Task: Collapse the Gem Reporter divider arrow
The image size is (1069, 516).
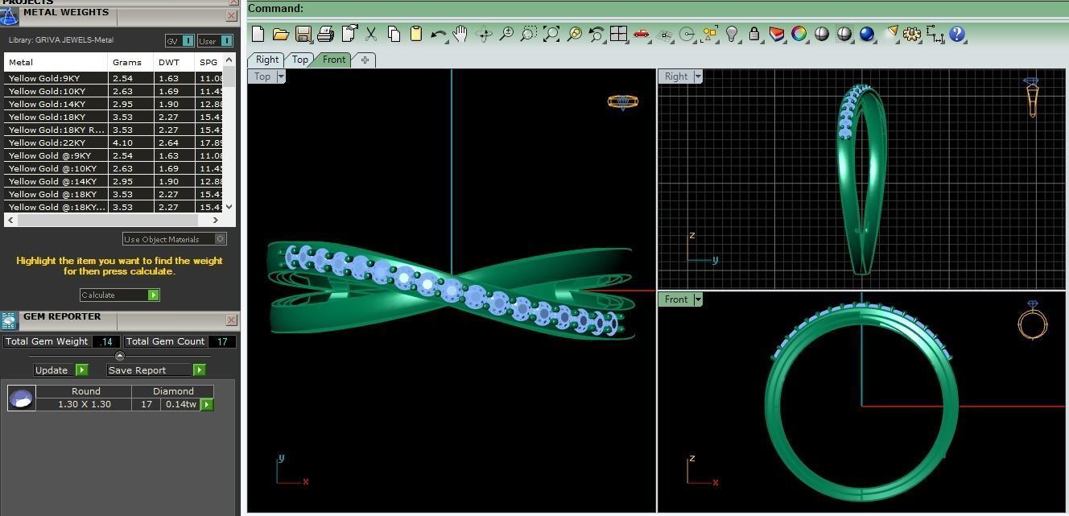Action: [120, 356]
